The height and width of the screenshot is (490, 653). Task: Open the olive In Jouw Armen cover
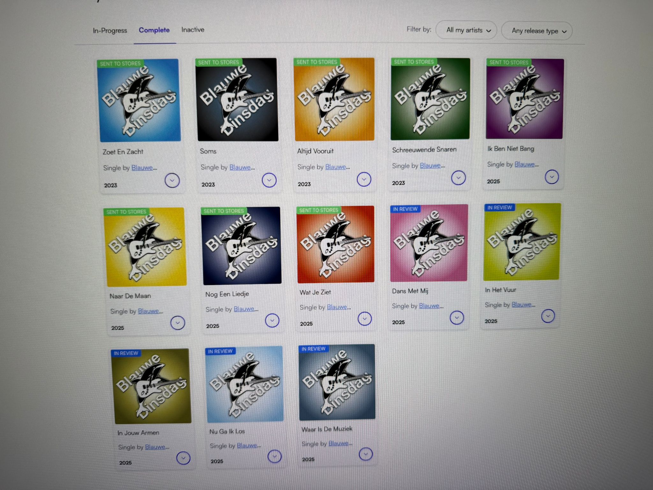click(151, 386)
